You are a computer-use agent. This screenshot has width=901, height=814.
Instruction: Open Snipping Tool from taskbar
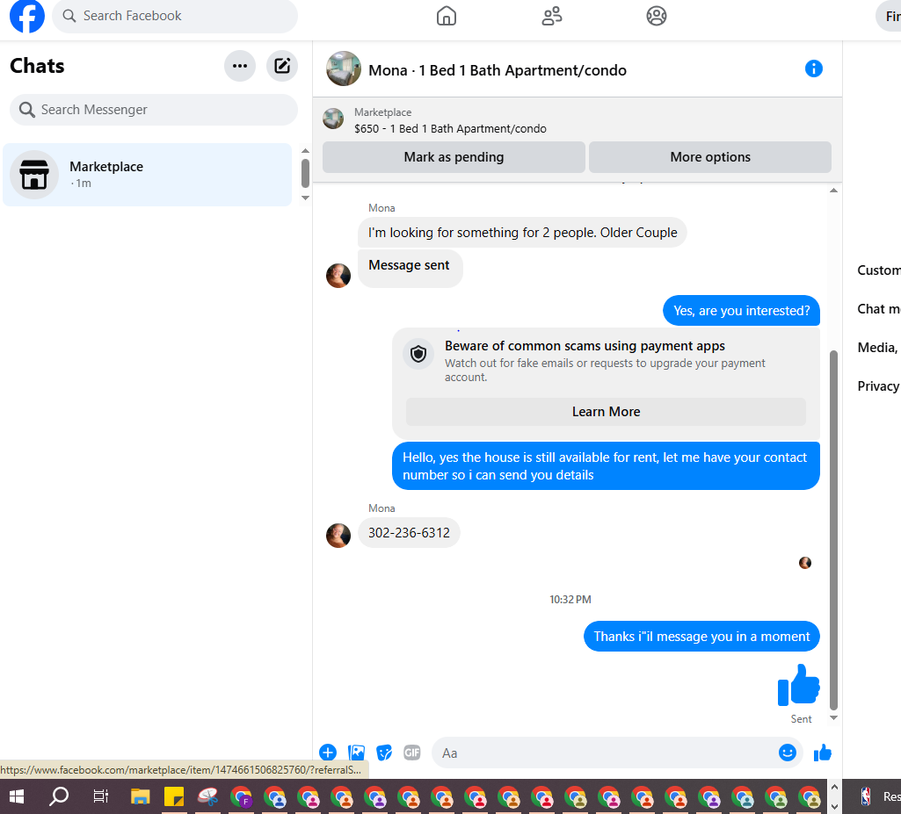tap(207, 796)
